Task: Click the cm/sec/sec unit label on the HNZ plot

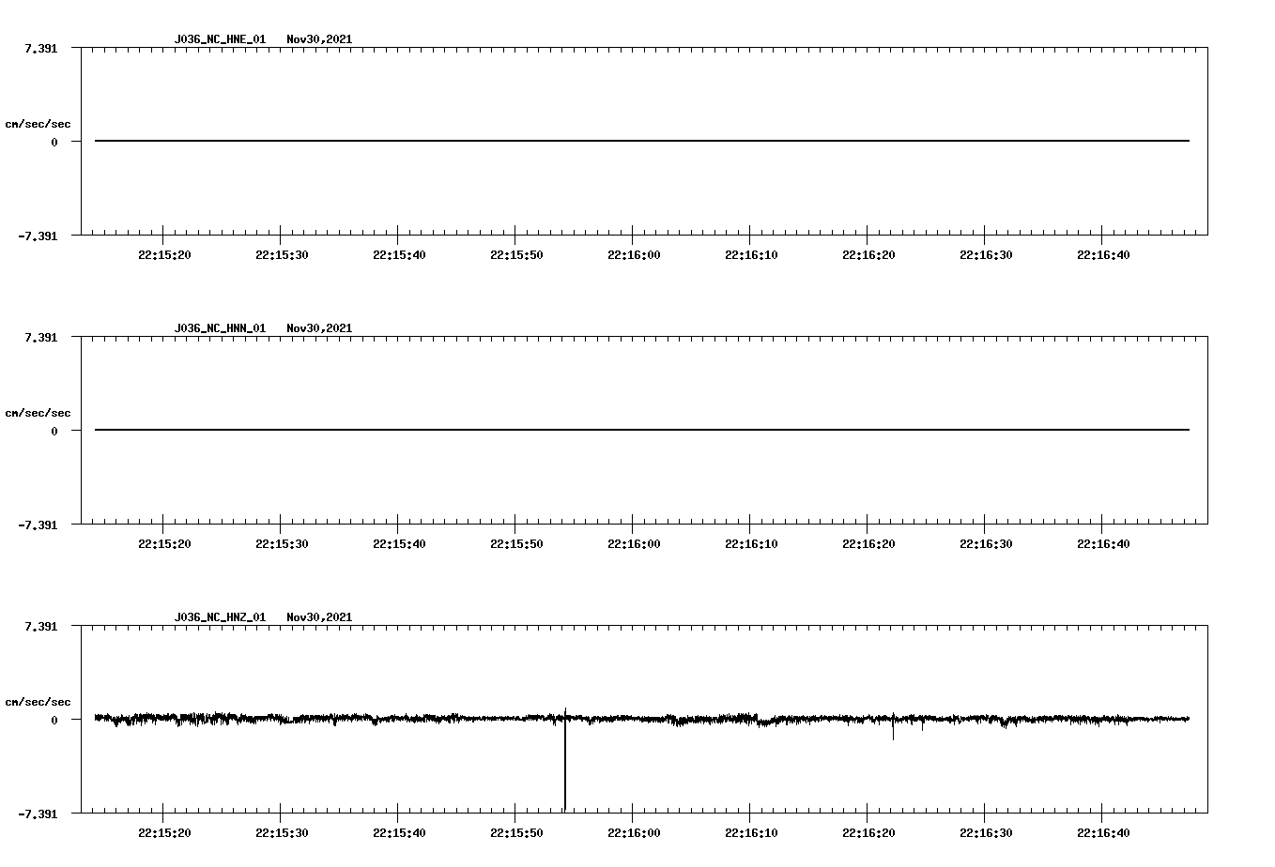Action: coord(38,702)
